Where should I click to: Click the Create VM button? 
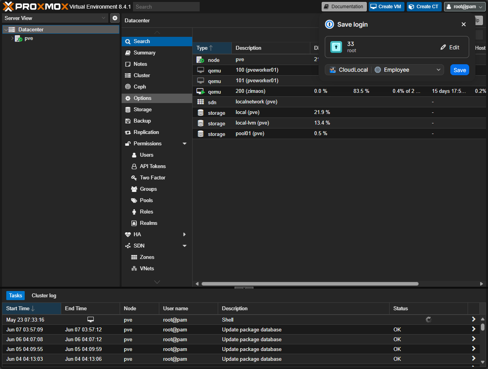tap(386, 7)
